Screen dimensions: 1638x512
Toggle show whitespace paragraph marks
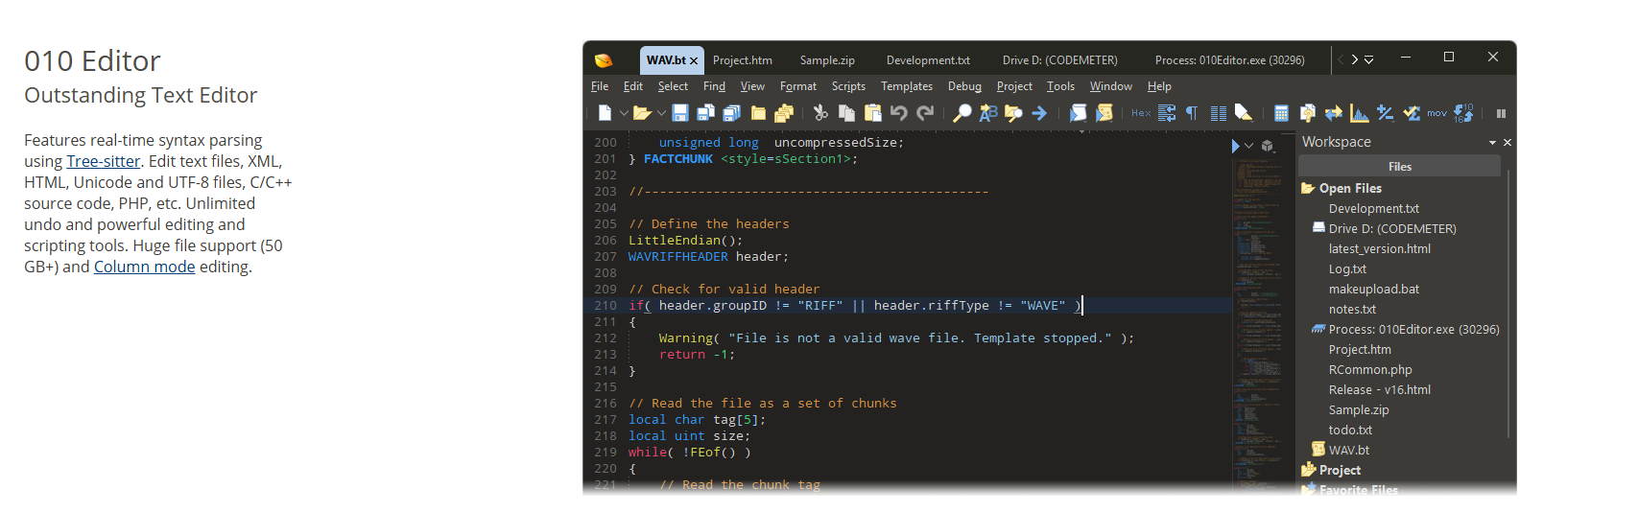[1192, 113]
